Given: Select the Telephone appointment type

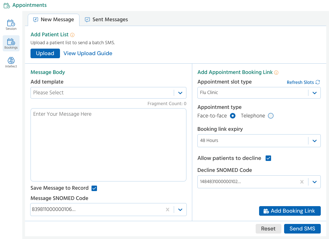Looking at the screenshot, I should coord(271,116).
